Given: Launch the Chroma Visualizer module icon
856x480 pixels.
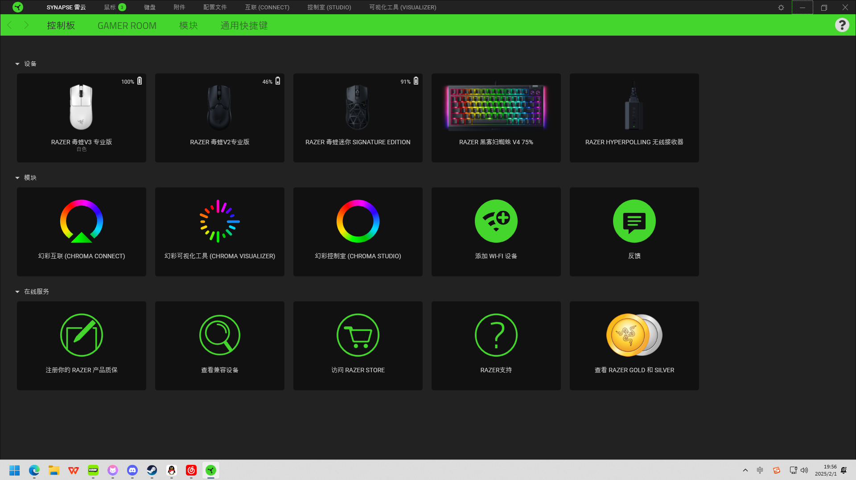Looking at the screenshot, I should pos(220,221).
